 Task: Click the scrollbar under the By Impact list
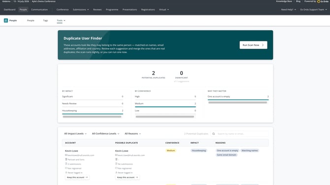[92, 117]
